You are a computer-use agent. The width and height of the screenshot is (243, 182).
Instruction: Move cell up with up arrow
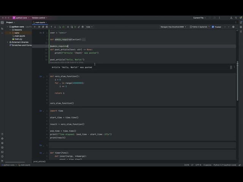(52, 27)
